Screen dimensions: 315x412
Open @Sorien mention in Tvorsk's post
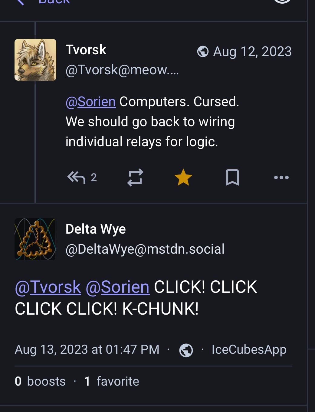pyautogui.click(x=91, y=102)
